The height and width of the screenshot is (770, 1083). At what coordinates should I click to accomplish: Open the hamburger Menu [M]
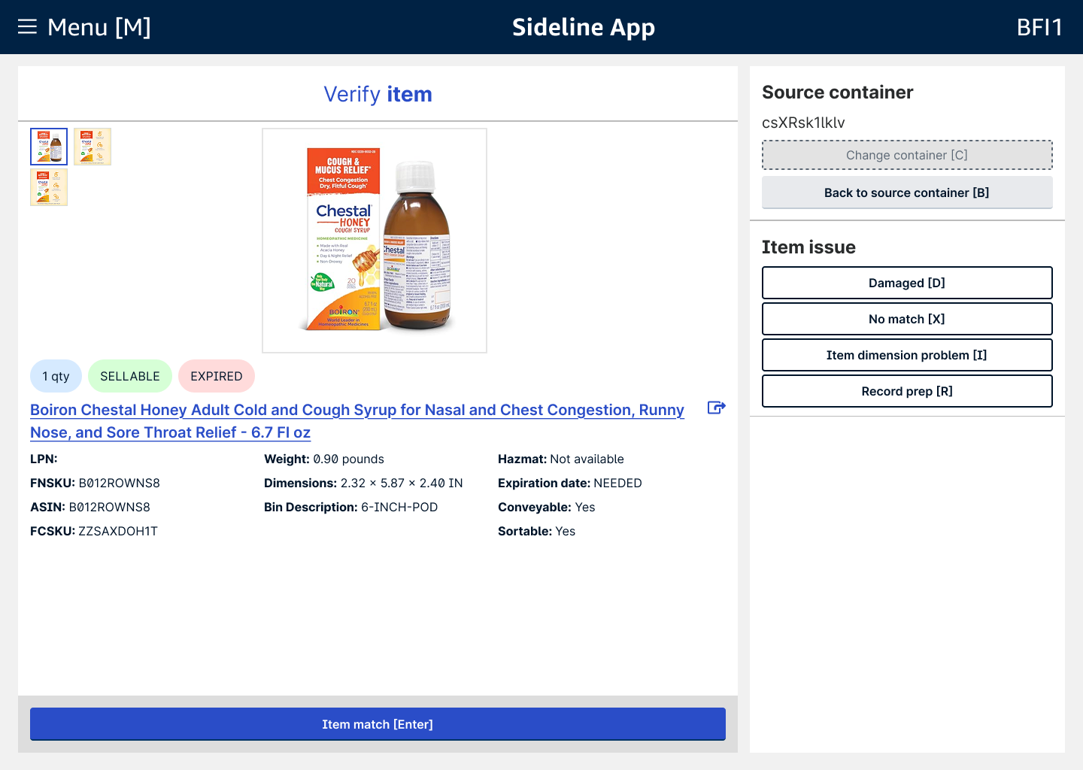84,27
